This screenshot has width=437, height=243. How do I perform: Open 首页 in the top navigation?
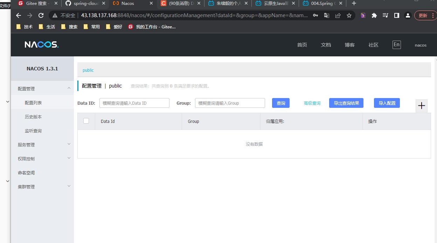click(x=302, y=45)
